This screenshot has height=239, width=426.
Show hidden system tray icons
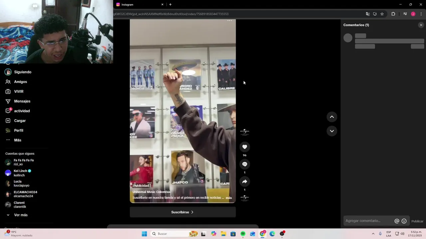pos(373,234)
